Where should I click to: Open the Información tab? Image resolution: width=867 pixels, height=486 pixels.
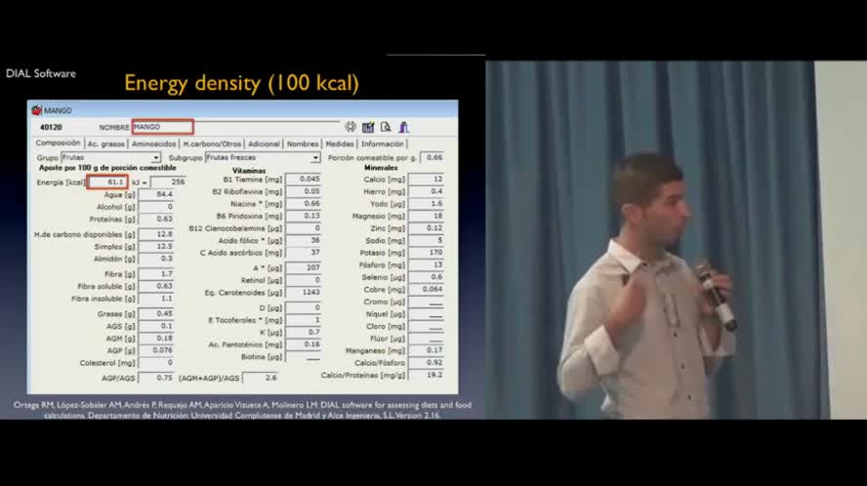tap(383, 143)
